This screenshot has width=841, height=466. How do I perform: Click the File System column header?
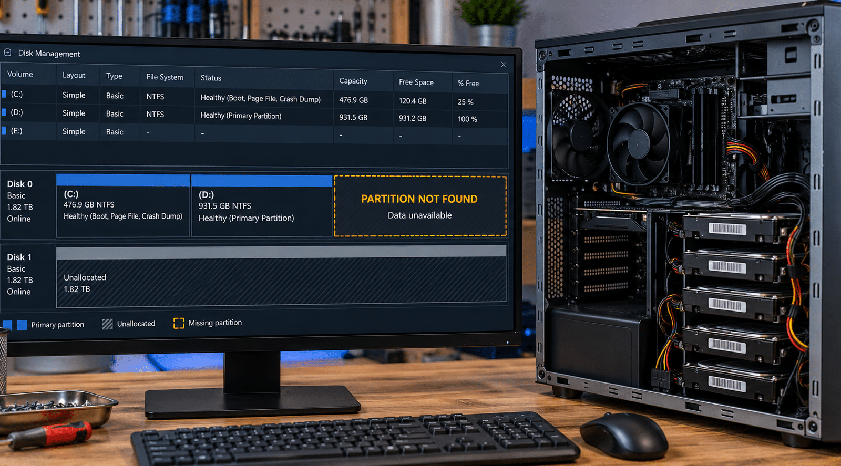[x=165, y=77]
